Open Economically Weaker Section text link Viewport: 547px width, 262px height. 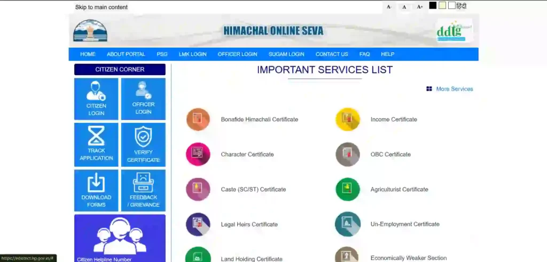(409, 258)
